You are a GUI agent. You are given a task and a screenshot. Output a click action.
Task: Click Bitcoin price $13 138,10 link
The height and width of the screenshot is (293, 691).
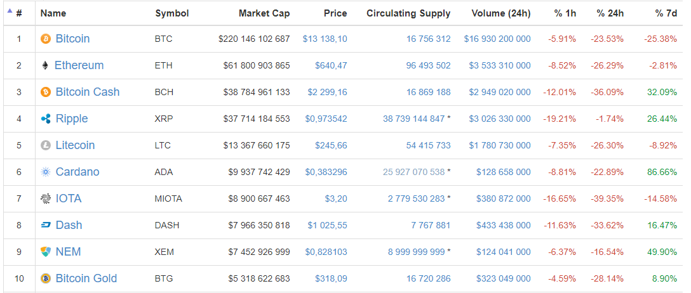(325, 39)
